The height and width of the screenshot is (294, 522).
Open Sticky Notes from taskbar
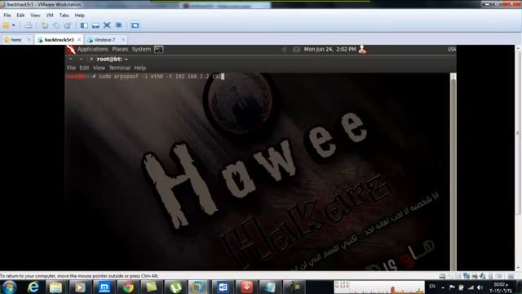pyautogui.click(x=152, y=287)
